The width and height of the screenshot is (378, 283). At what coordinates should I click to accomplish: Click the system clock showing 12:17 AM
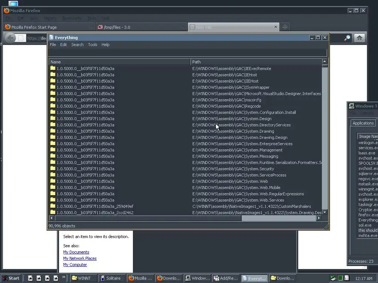[364, 279]
